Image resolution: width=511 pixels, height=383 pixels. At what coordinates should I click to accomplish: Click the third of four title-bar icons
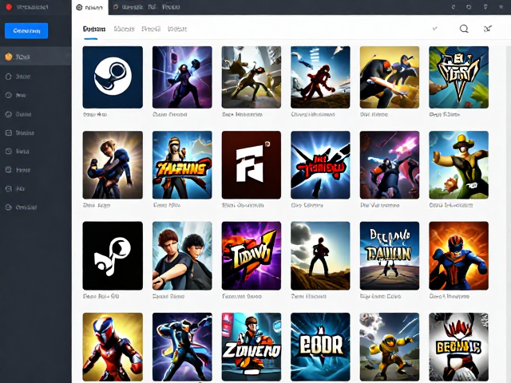coord(485,7)
